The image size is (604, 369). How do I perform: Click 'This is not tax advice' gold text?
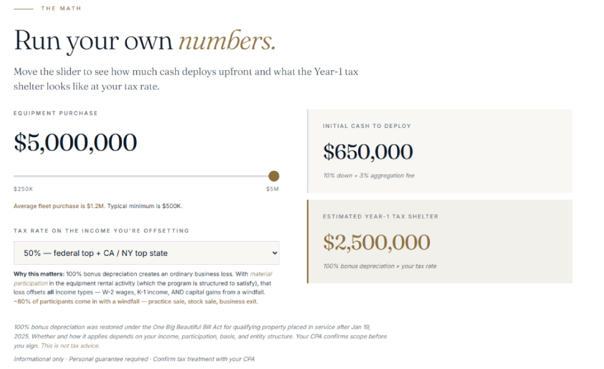pyautogui.click(x=70, y=345)
